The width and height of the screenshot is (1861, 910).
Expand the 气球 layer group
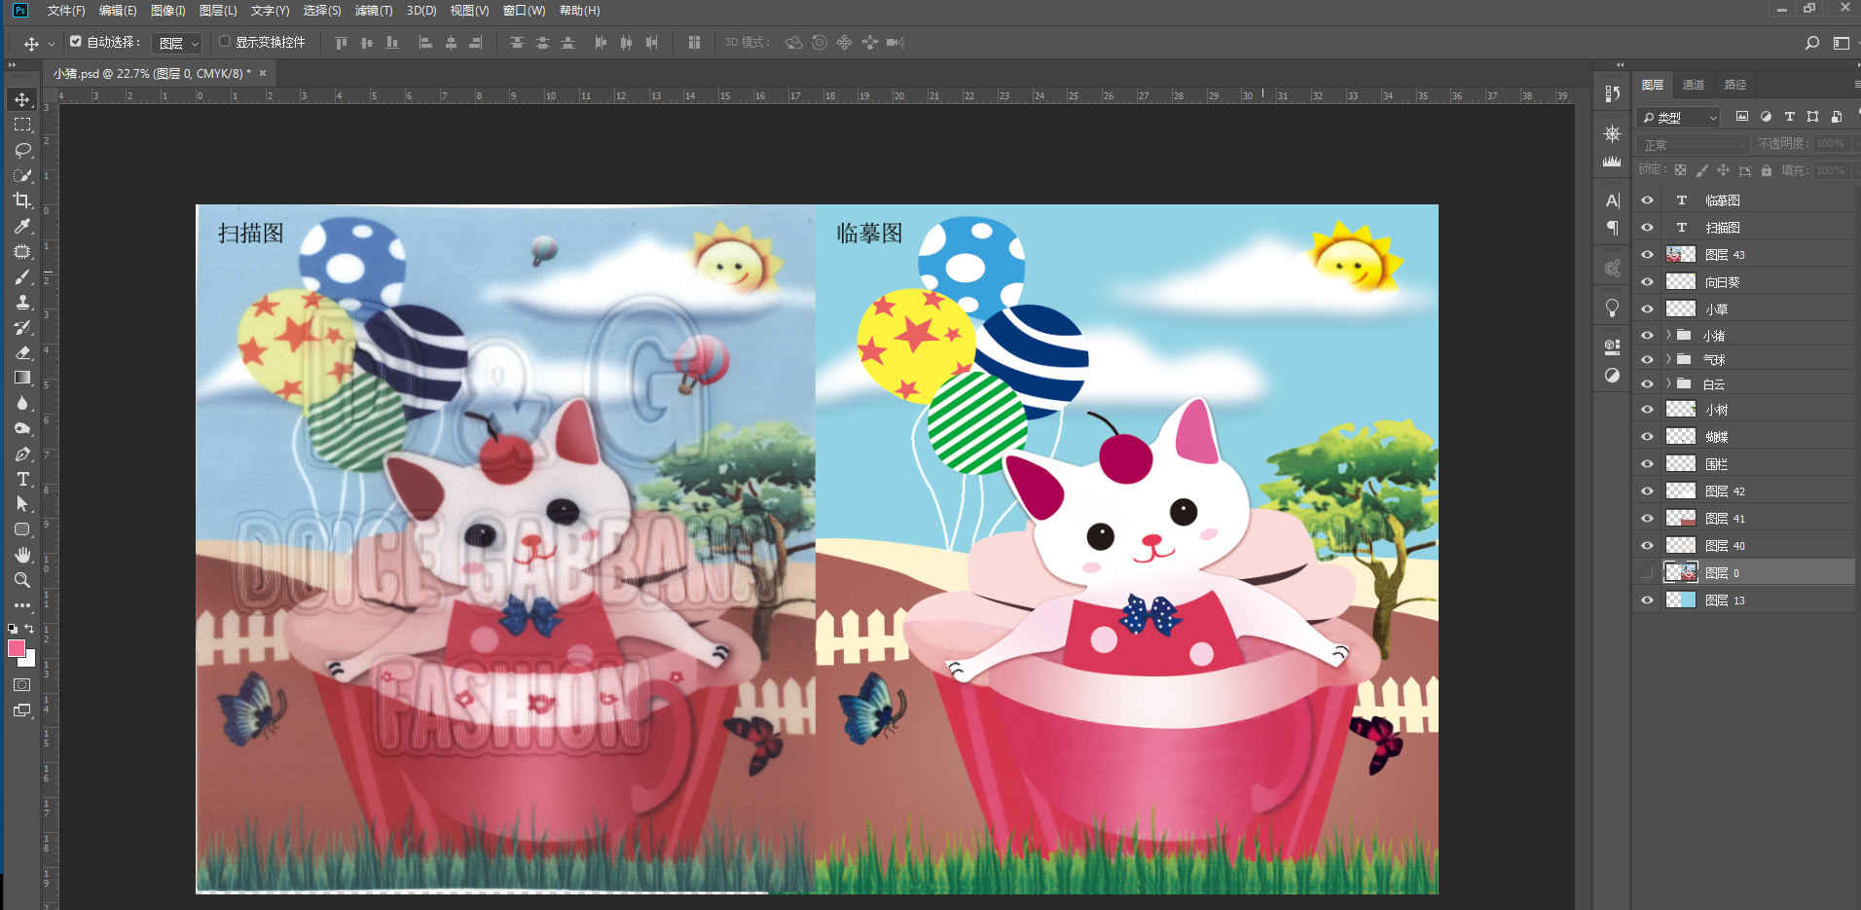point(1668,359)
